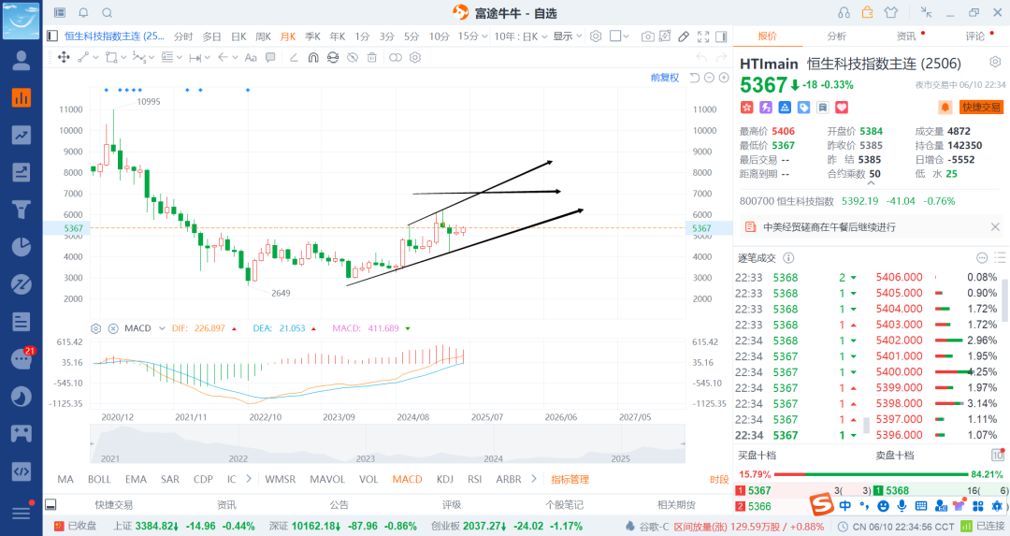The width and height of the screenshot is (1010, 536).
Task: Select the move crosshair drawing tool
Action: (x=64, y=57)
